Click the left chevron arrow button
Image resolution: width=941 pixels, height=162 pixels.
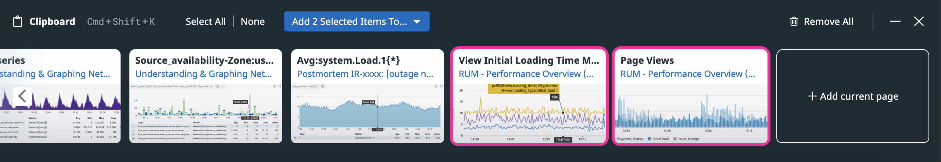point(22,96)
